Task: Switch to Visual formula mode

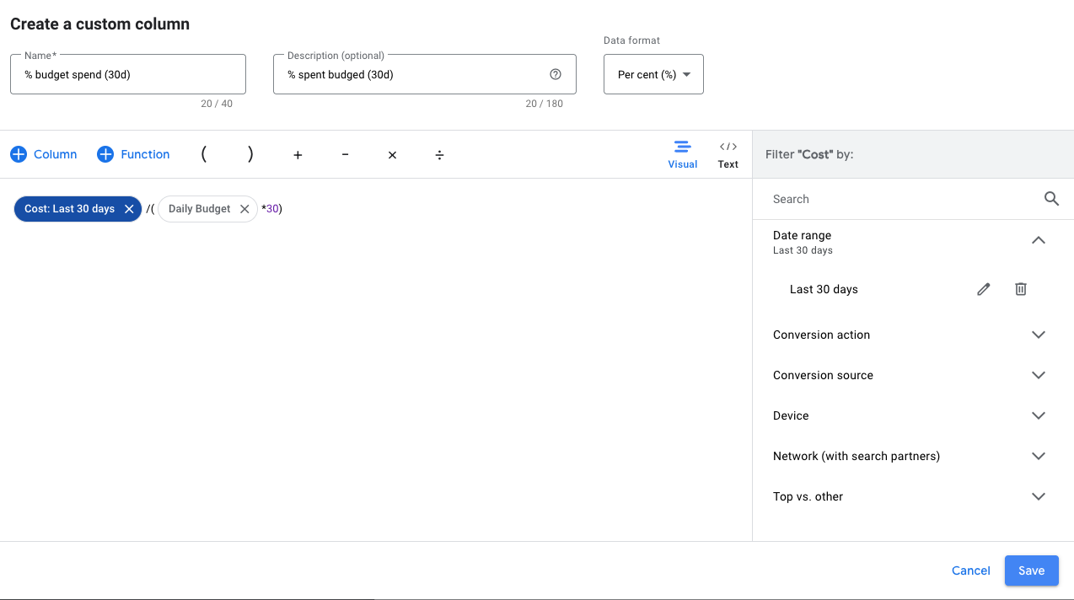Action: (x=683, y=154)
